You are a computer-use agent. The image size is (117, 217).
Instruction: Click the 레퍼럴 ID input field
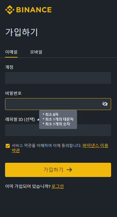pos(58,130)
